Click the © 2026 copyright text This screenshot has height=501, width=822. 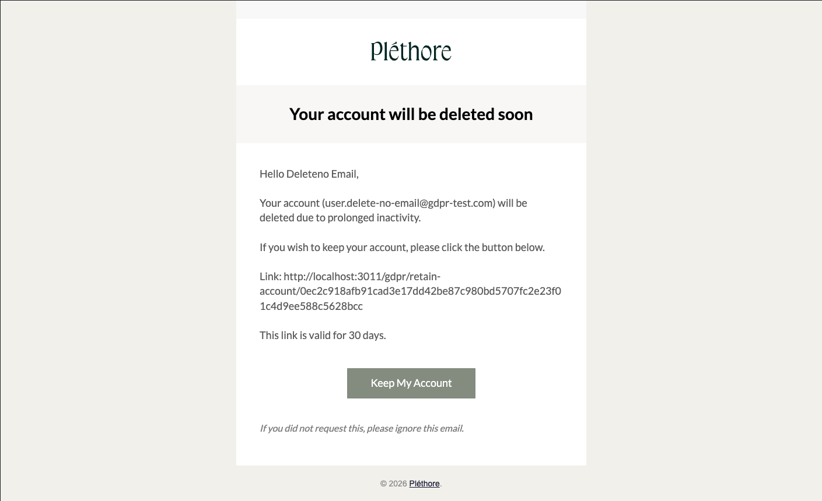(393, 484)
